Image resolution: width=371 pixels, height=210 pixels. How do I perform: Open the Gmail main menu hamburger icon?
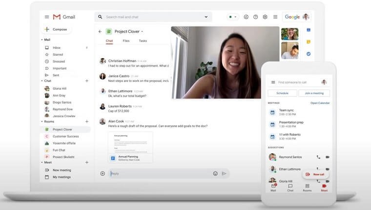[47, 17]
